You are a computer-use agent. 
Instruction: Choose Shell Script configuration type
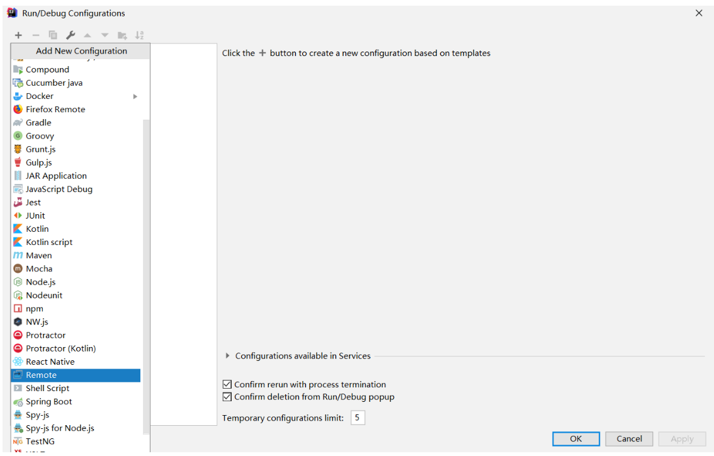76,388
